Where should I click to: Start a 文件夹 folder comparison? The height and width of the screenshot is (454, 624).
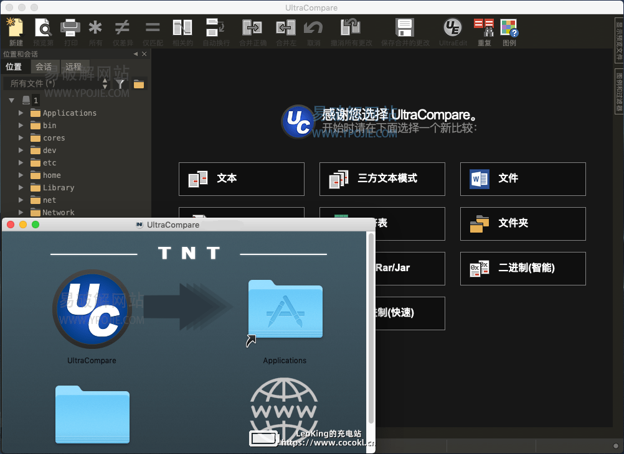[x=523, y=224]
